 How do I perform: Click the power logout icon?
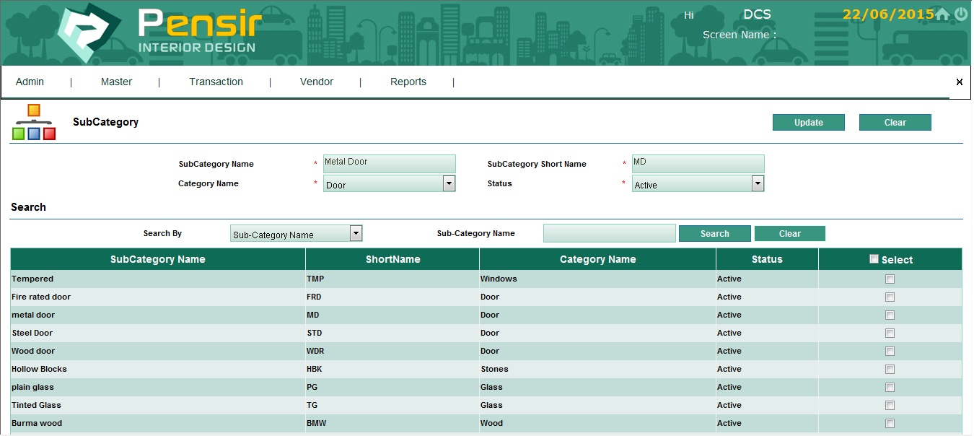click(x=961, y=14)
